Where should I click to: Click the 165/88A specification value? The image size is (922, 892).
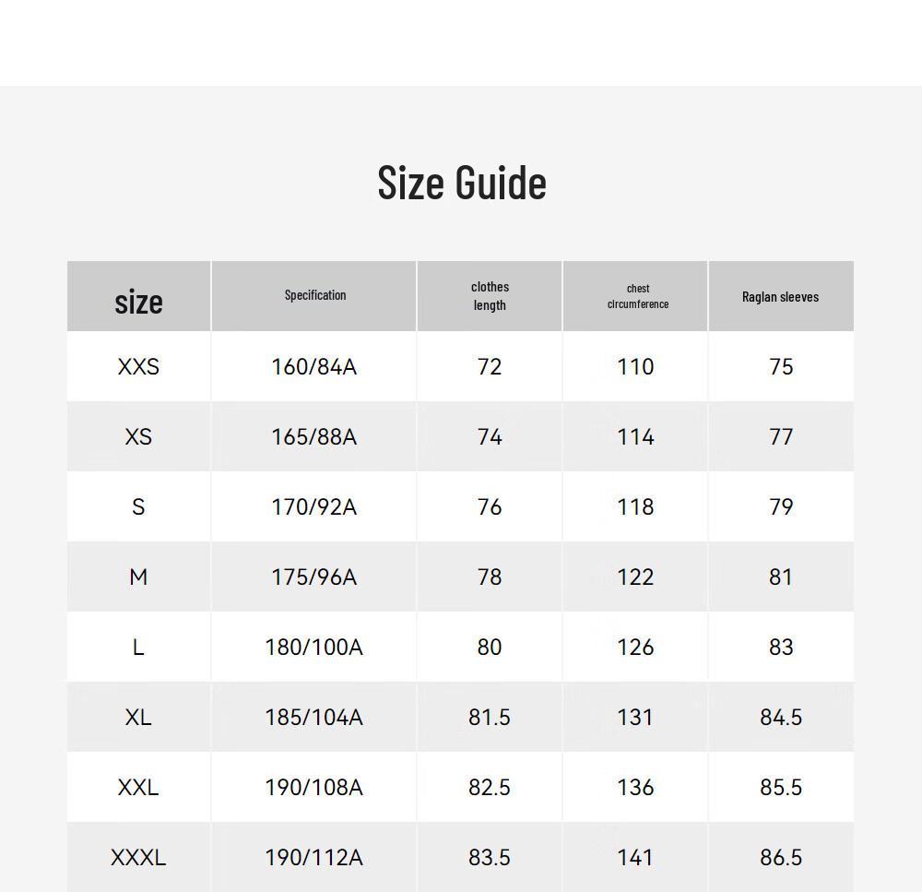coord(314,436)
